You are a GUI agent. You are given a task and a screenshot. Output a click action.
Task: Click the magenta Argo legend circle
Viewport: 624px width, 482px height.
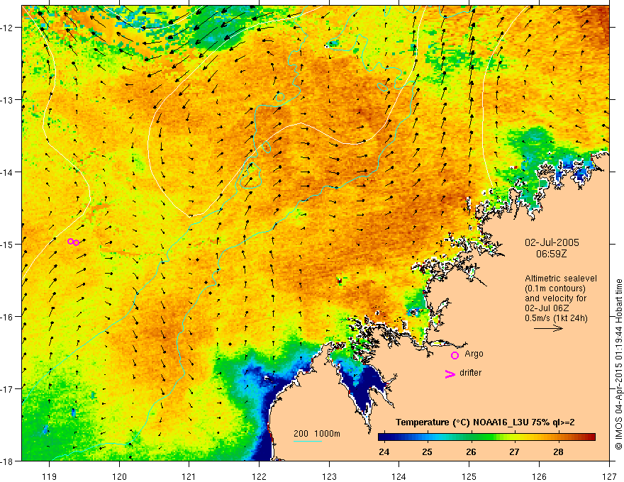(455, 355)
